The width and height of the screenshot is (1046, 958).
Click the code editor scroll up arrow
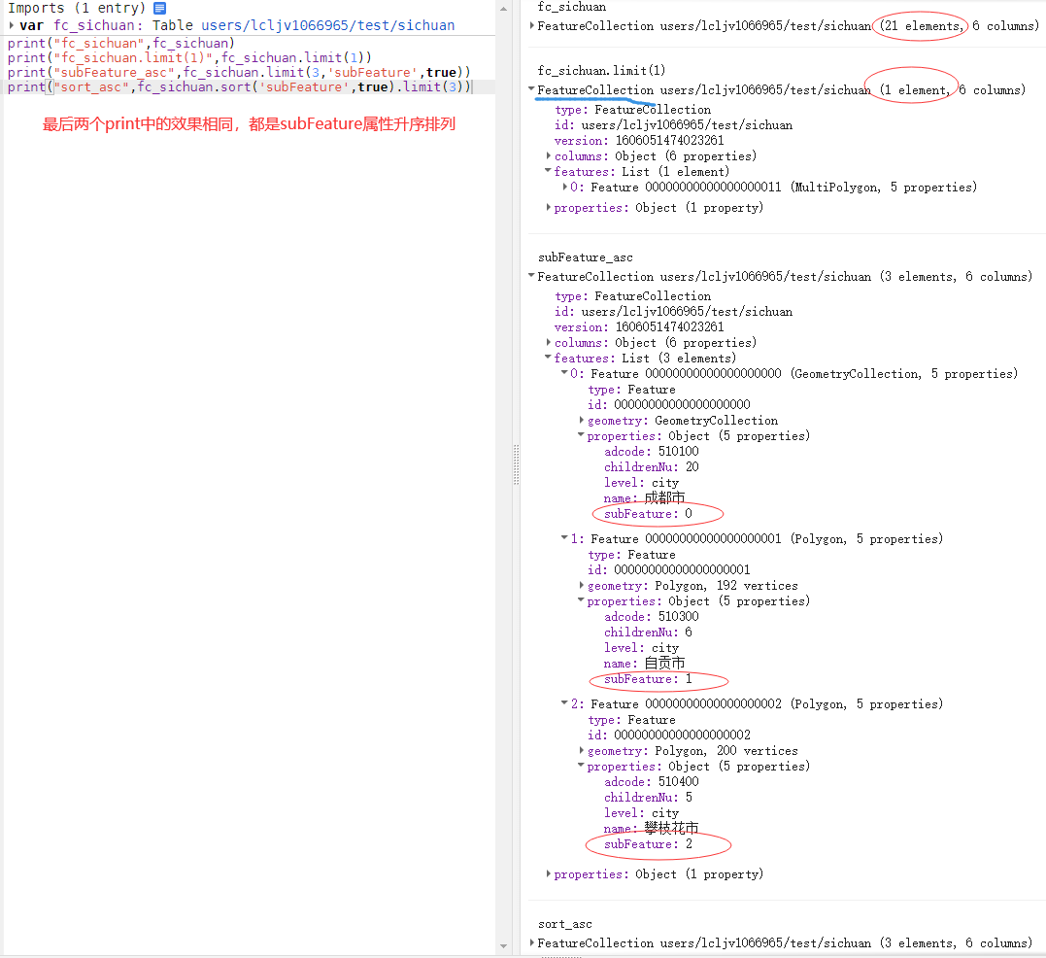tap(504, 9)
